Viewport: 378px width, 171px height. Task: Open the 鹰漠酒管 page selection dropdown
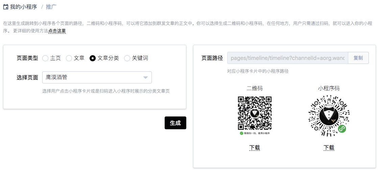pos(97,77)
